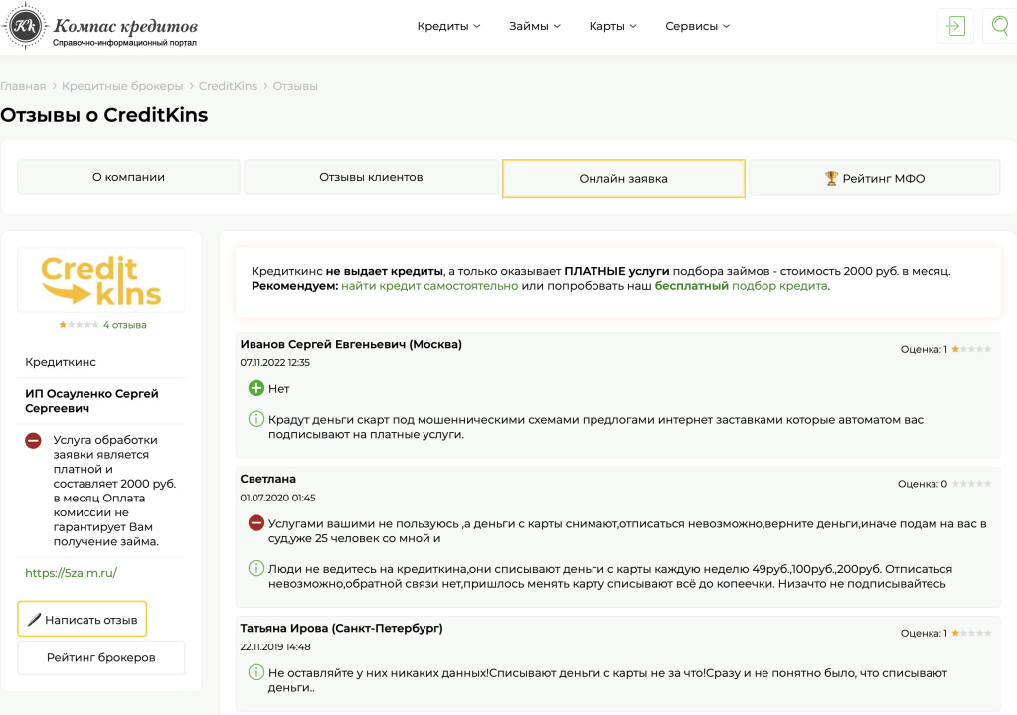
Task: Click green plus icon in Иванов review
Action: click(255, 388)
